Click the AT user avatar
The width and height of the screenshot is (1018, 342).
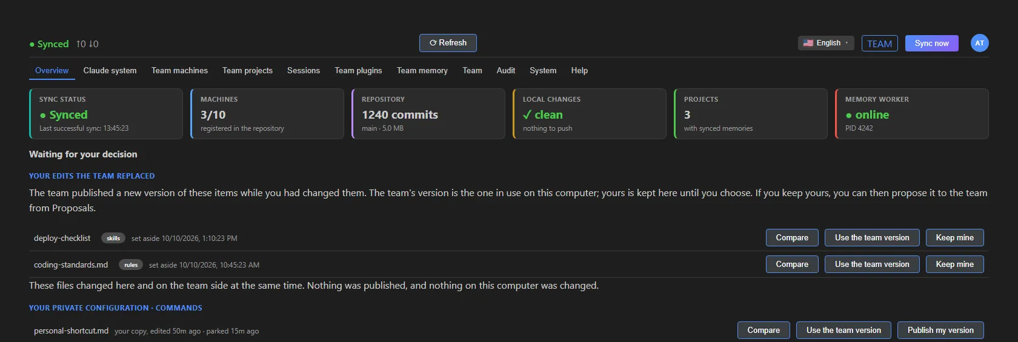pyautogui.click(x=979, y=43)
